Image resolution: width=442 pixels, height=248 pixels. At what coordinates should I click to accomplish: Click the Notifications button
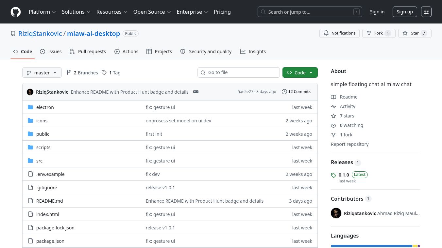(x=340, y=33)
